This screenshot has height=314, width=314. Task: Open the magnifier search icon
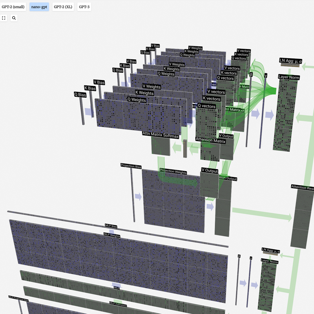pyautogui.click(x=14, y=18)
